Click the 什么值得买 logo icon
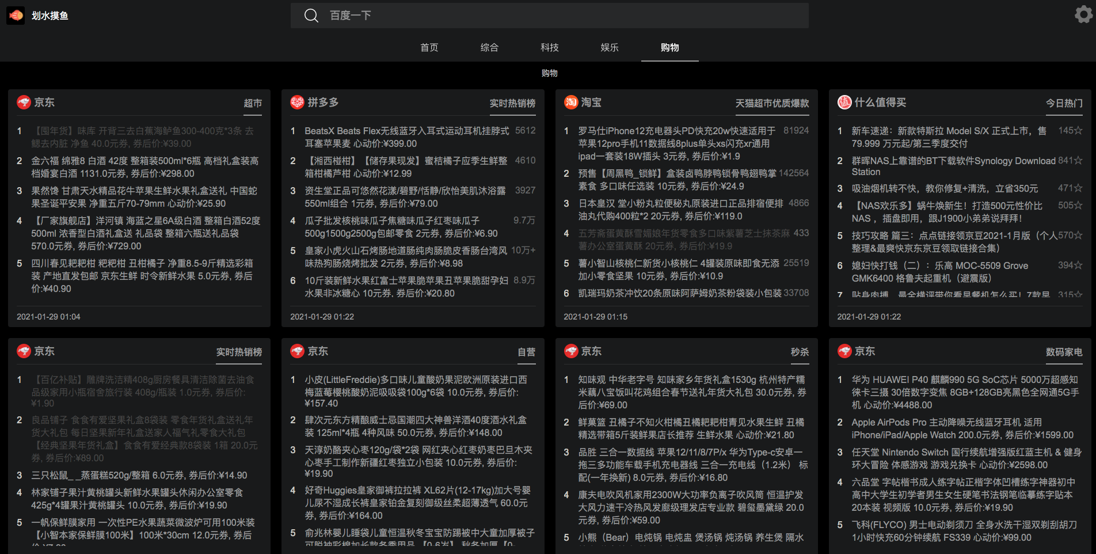This screenshot has width=1096, height=554. pyautogui.click(x=844, y=103)
